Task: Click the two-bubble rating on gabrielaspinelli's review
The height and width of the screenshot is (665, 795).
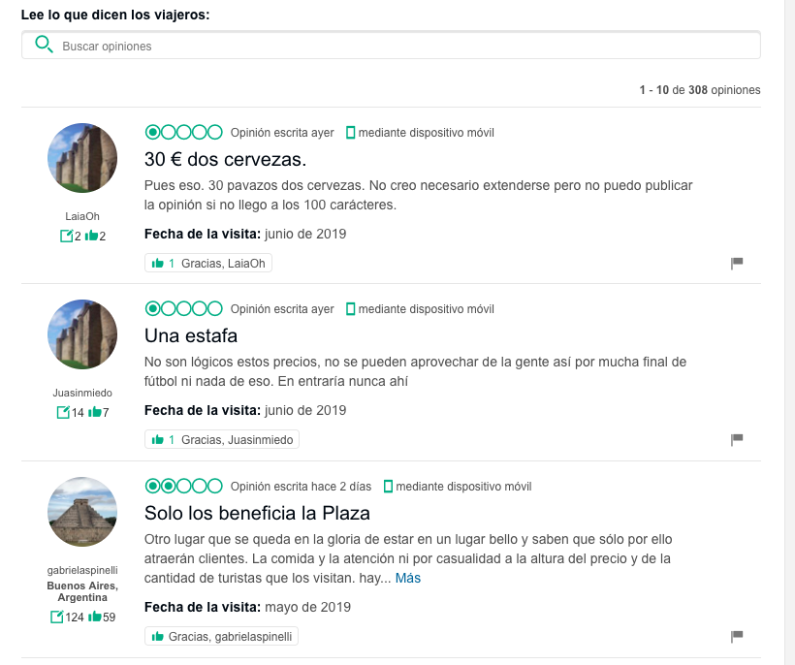Action: pos(183,486)
